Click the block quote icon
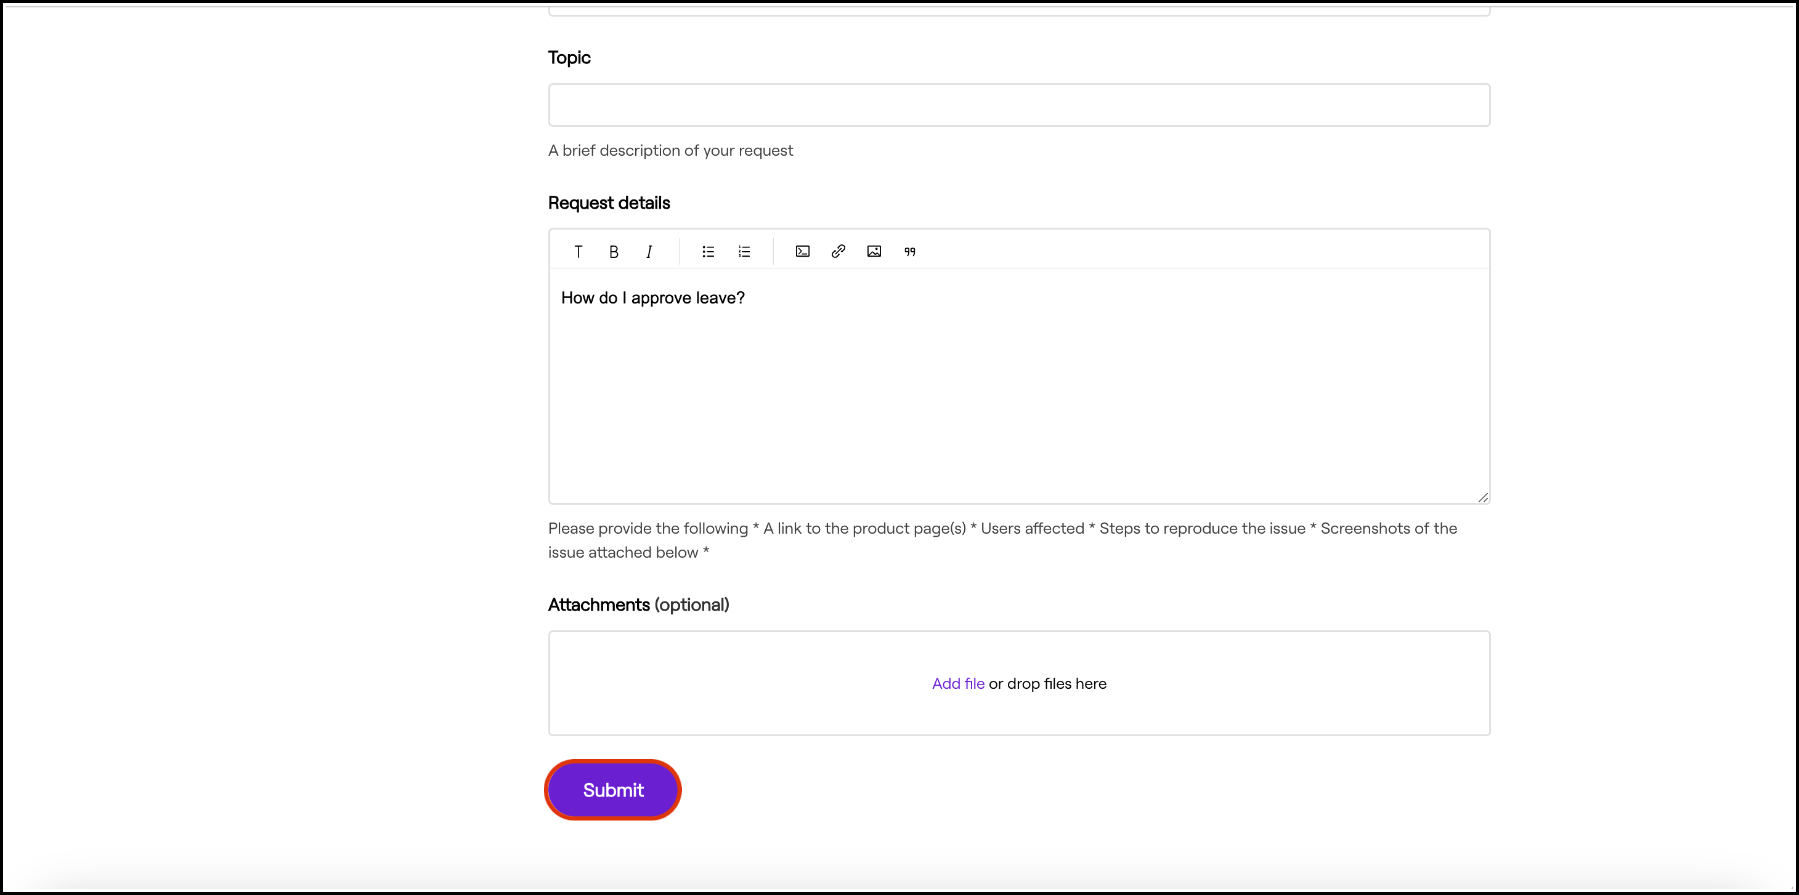Image resolution: width=1799 pixels, height=895 pixels. pos(909,252)
